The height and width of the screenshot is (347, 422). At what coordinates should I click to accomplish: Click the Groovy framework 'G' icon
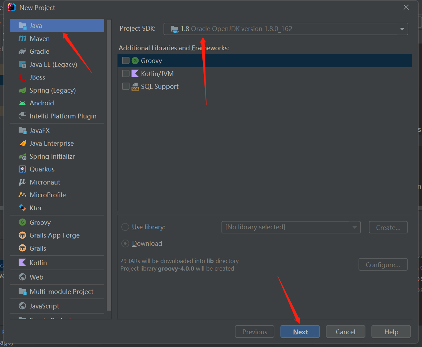(x=135, y=61)
